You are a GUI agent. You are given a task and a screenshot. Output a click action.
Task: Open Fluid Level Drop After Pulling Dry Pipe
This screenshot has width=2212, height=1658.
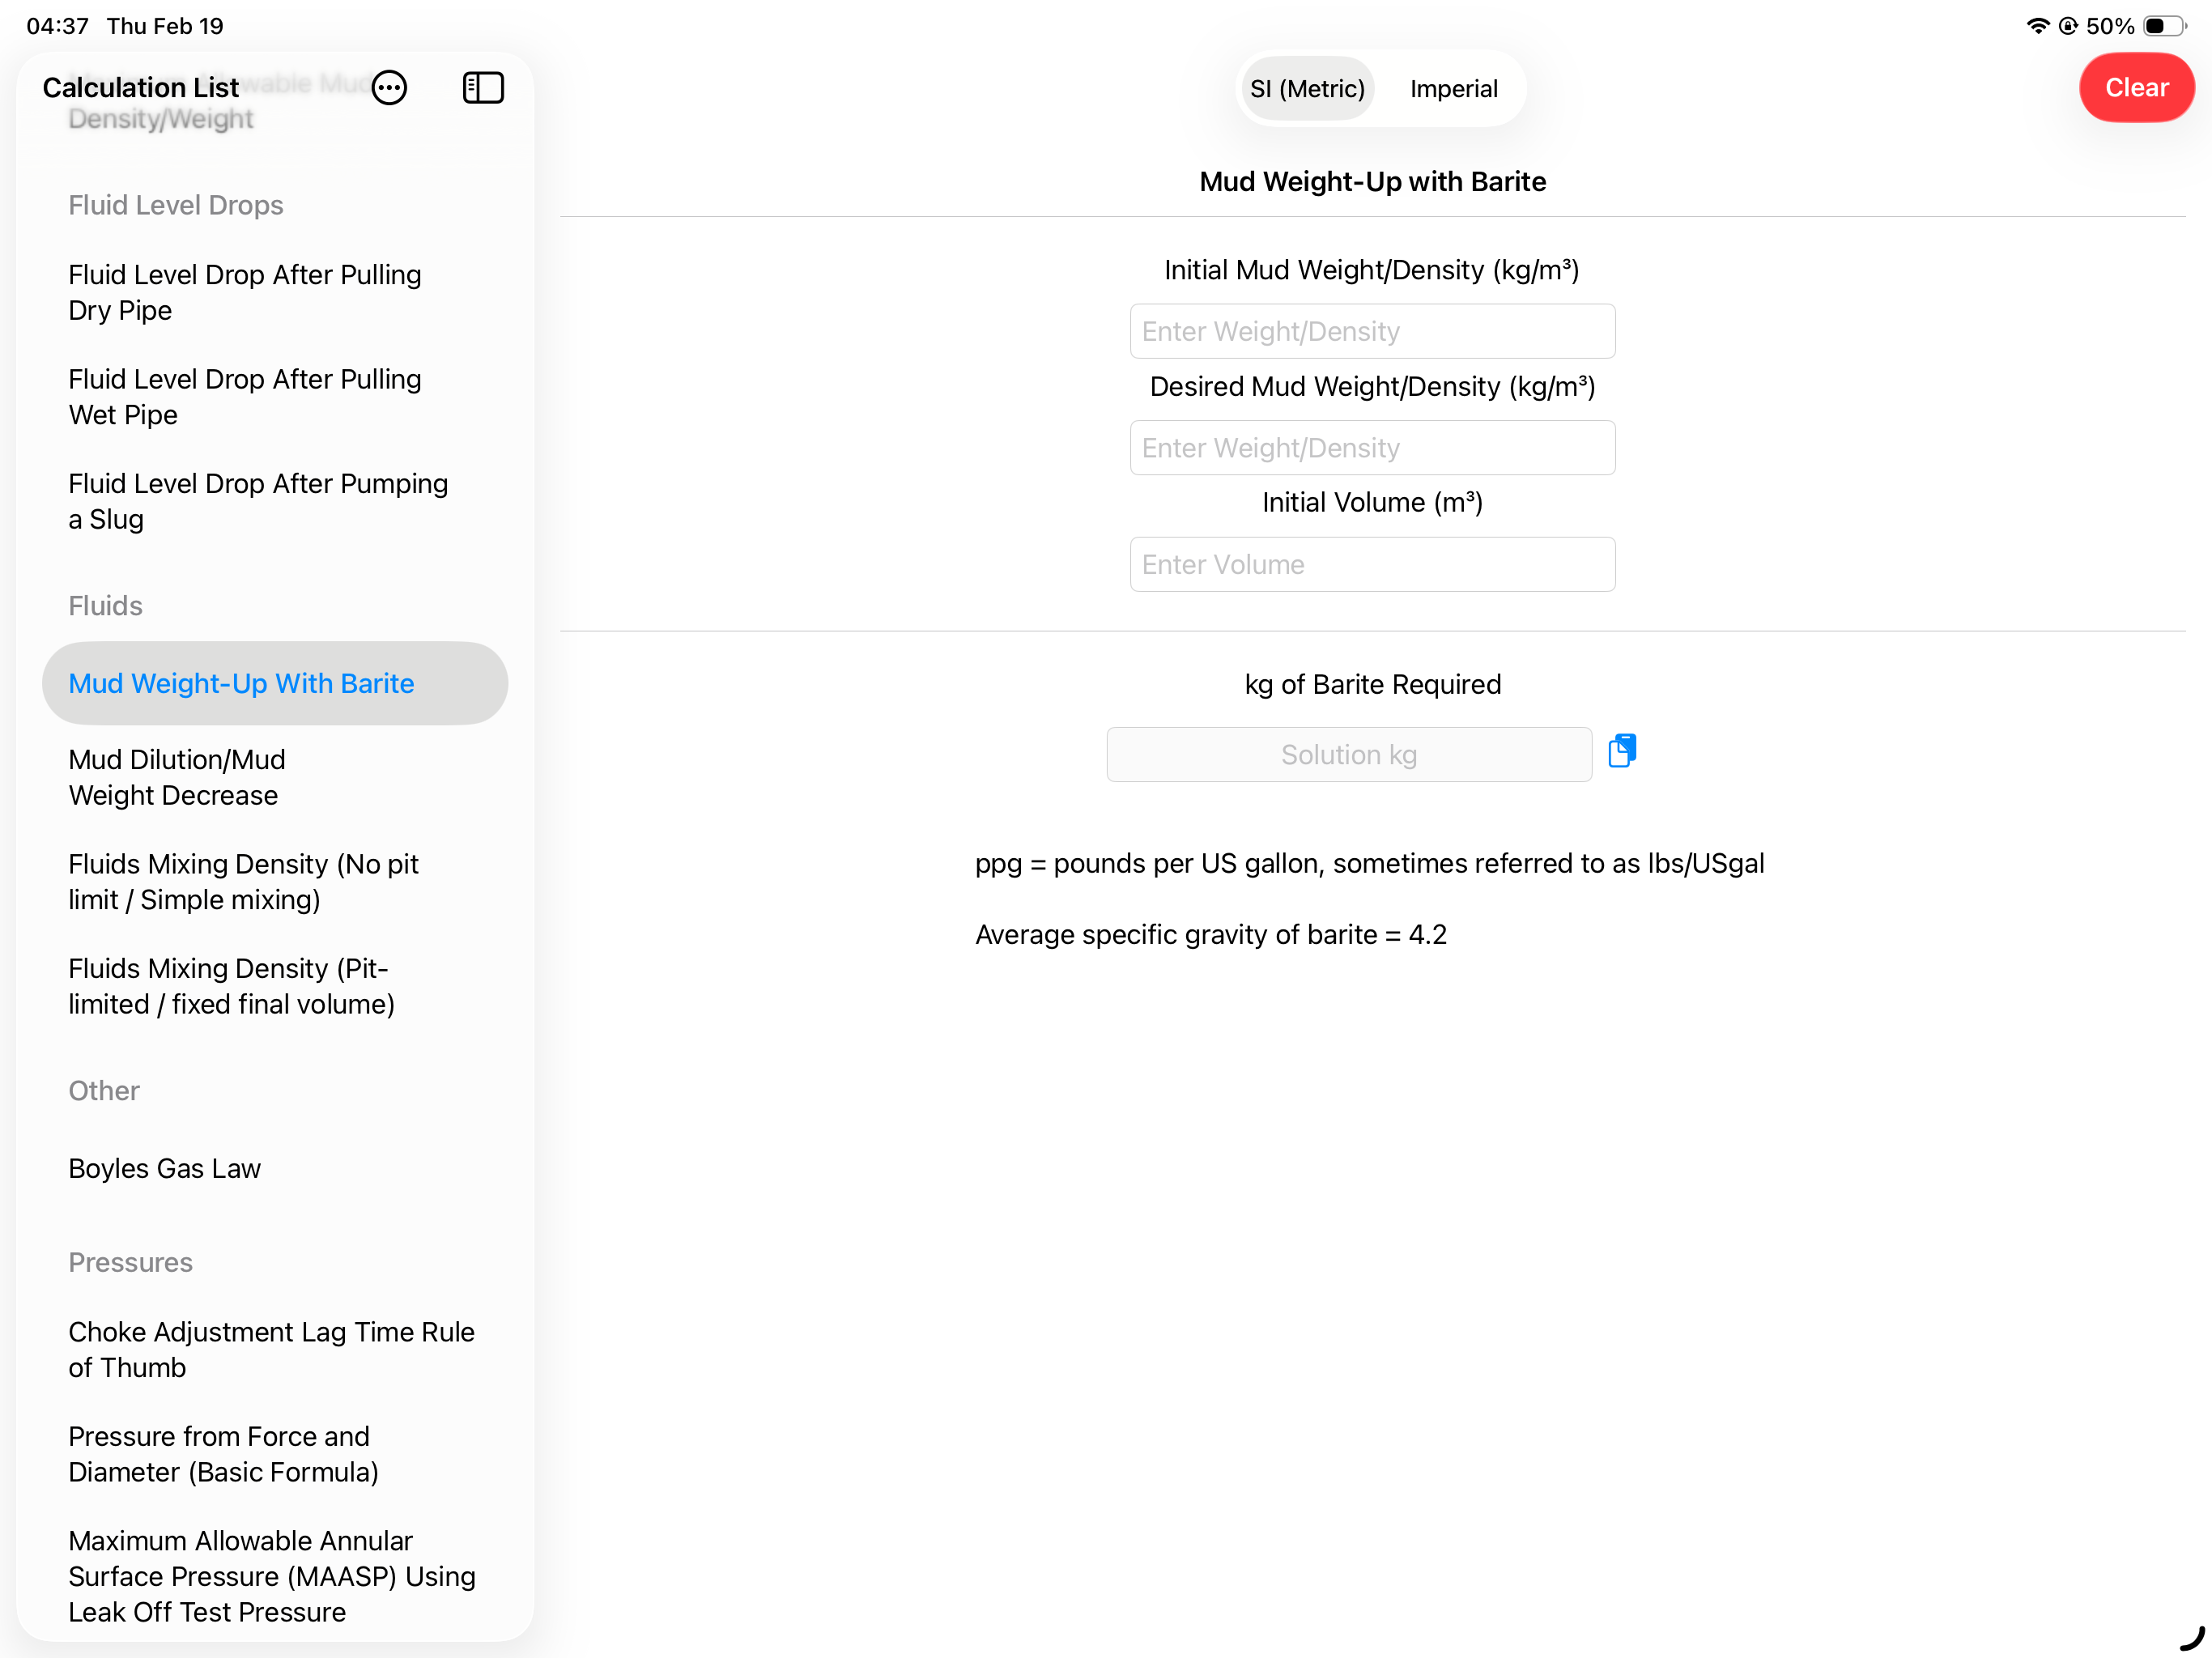(275, 293)
